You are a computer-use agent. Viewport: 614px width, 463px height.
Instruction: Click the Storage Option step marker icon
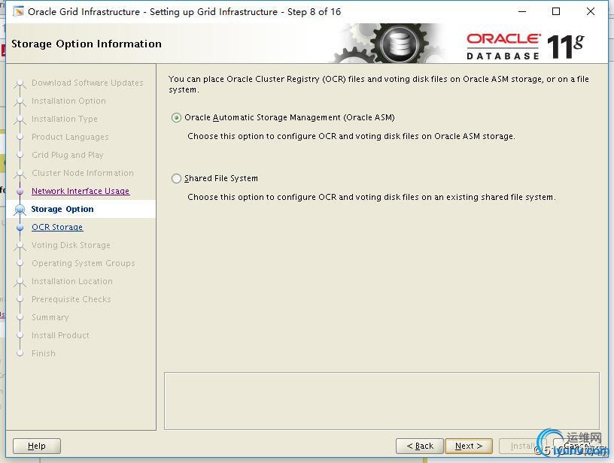tap(20, 210)
